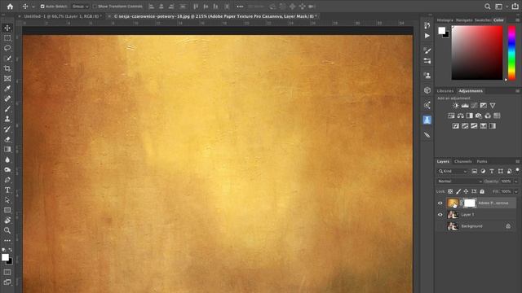Toggle Quick Mask mode

coord(7,272)
